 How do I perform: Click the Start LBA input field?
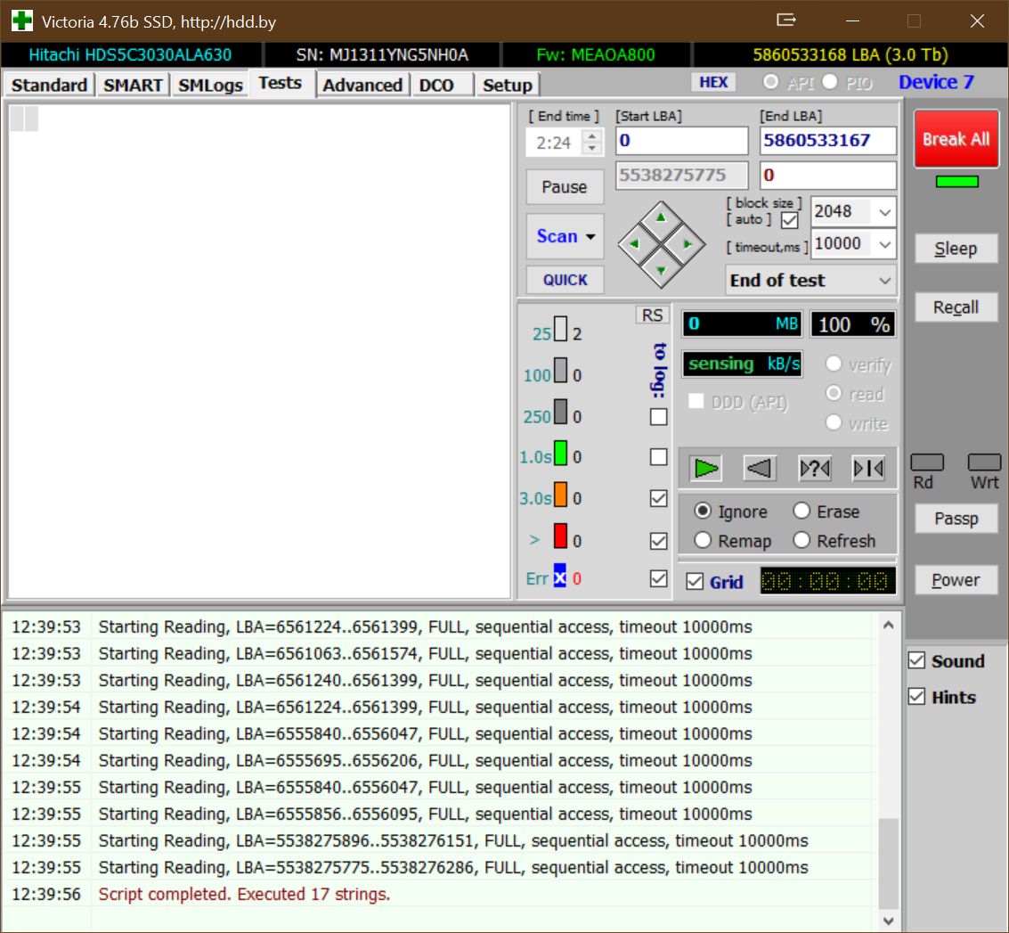click(x=681, y=141)
